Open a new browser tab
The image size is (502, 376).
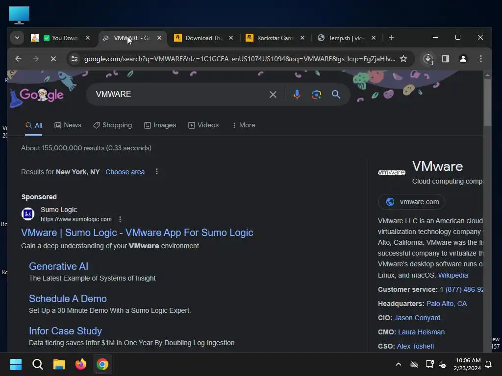[391, 38]
